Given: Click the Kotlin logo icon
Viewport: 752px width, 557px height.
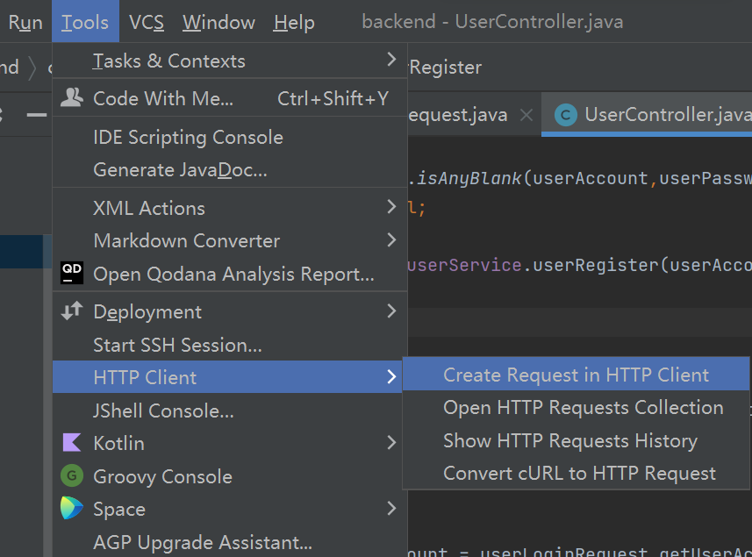Looking at the screenshot, I should (x=72, y=443).
